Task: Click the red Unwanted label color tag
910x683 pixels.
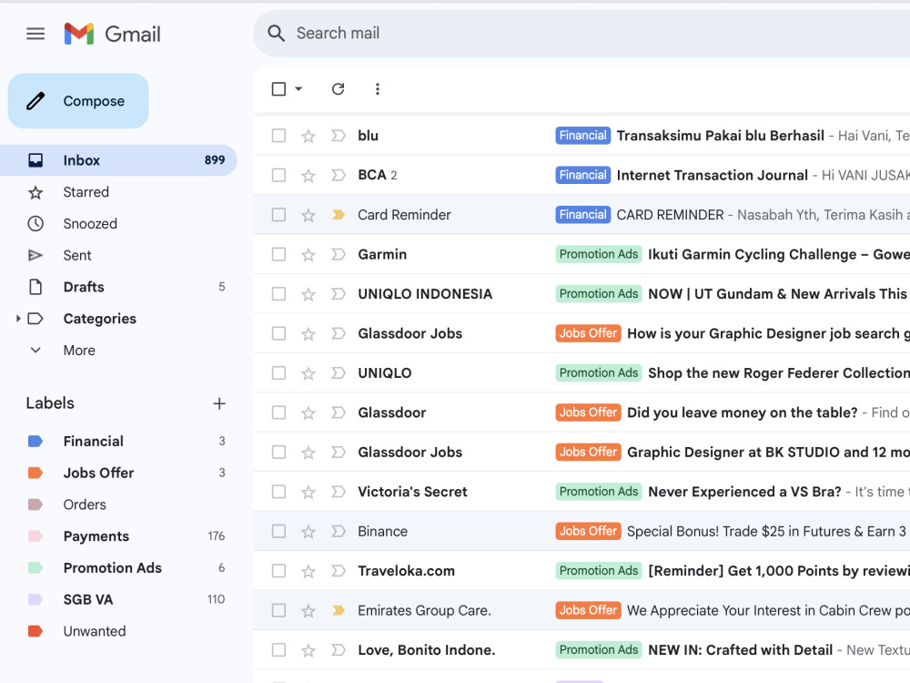Action: pos(35,631)
